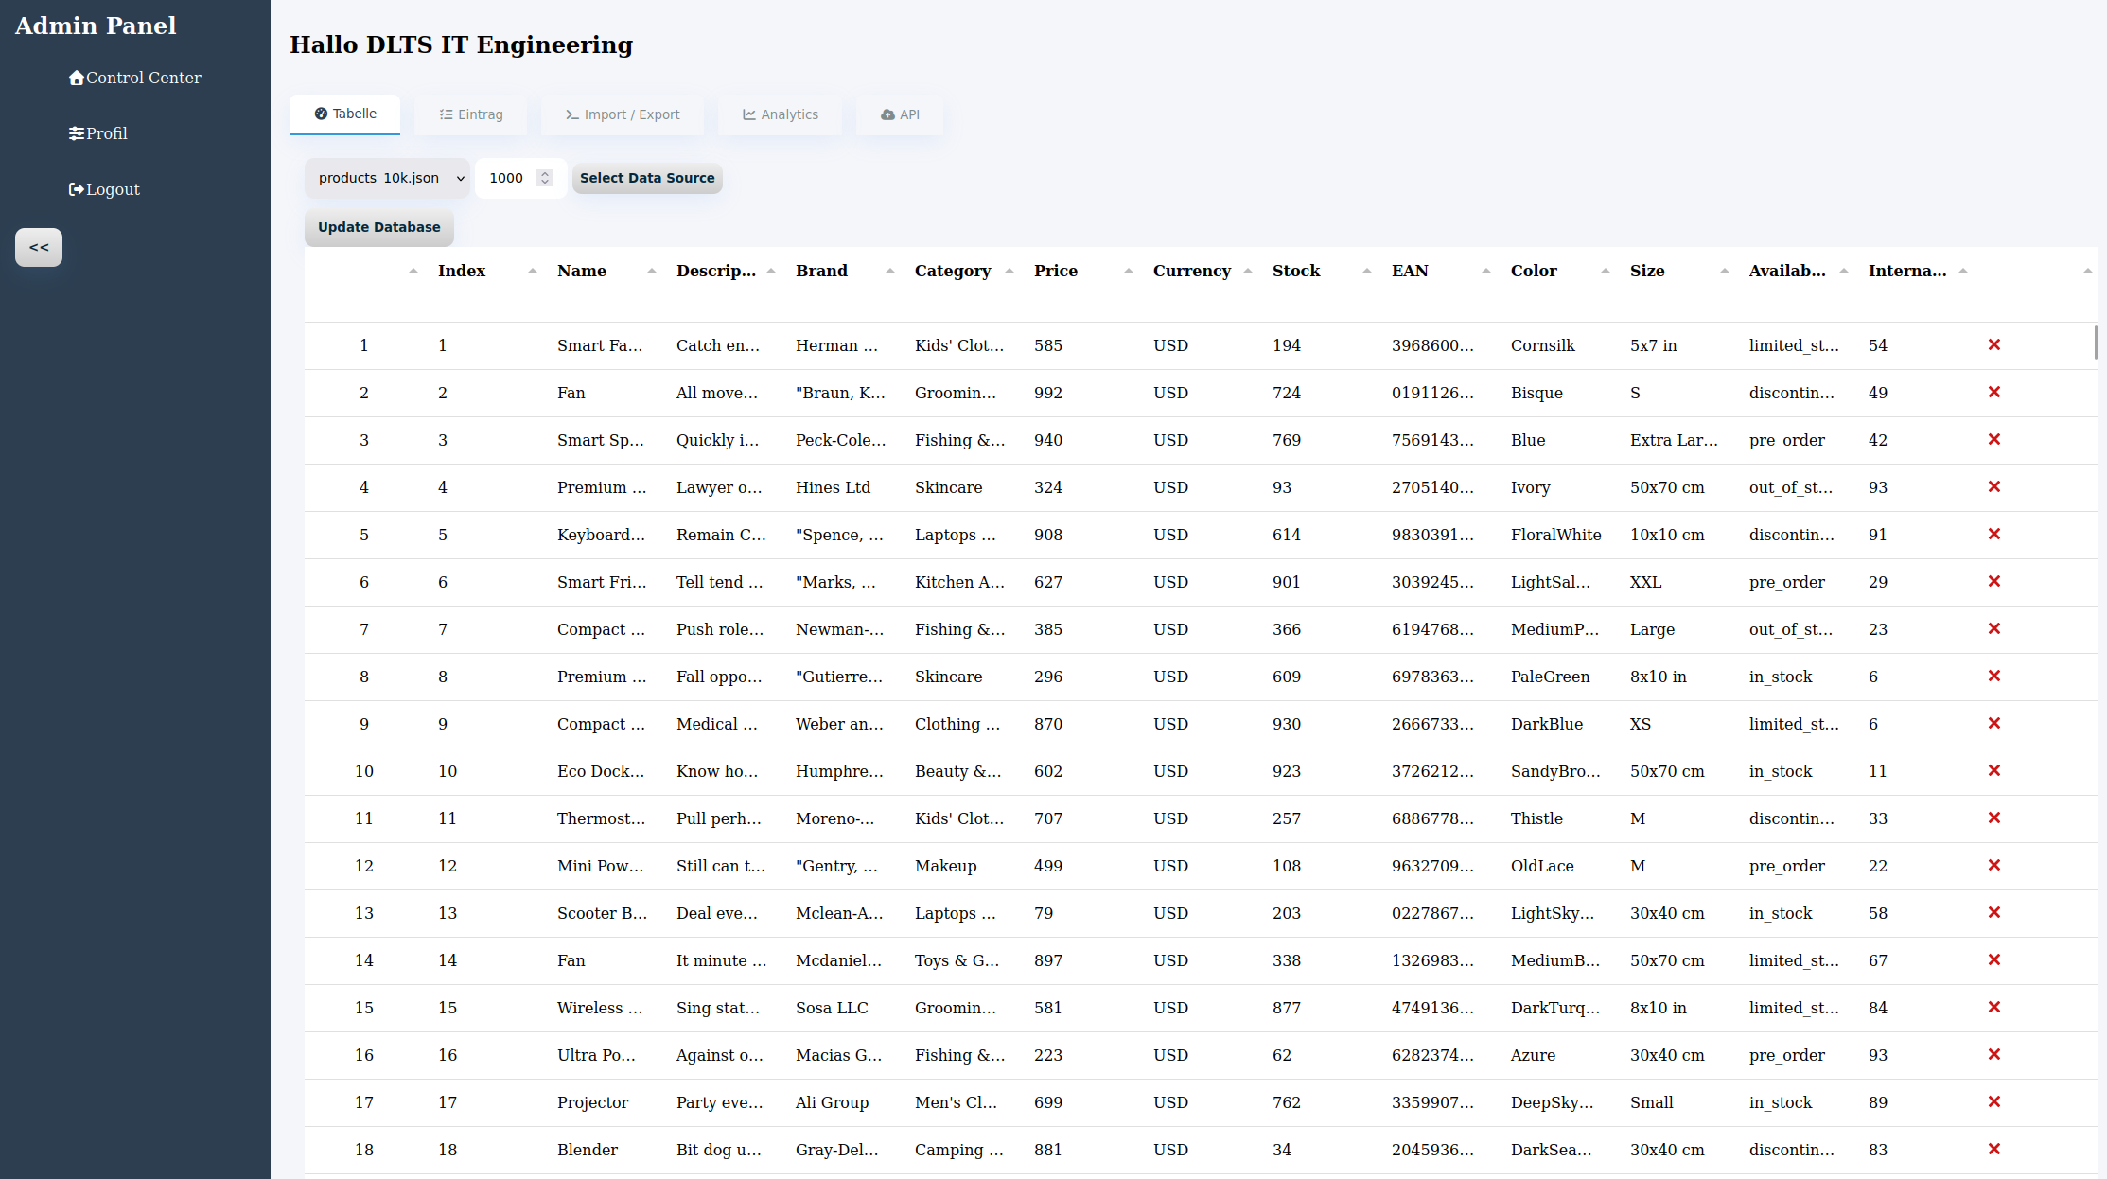The height and width of the screenshot is (1179, 2107).
Task: Sort by the Brand column header
Action: tap(821, 271)
